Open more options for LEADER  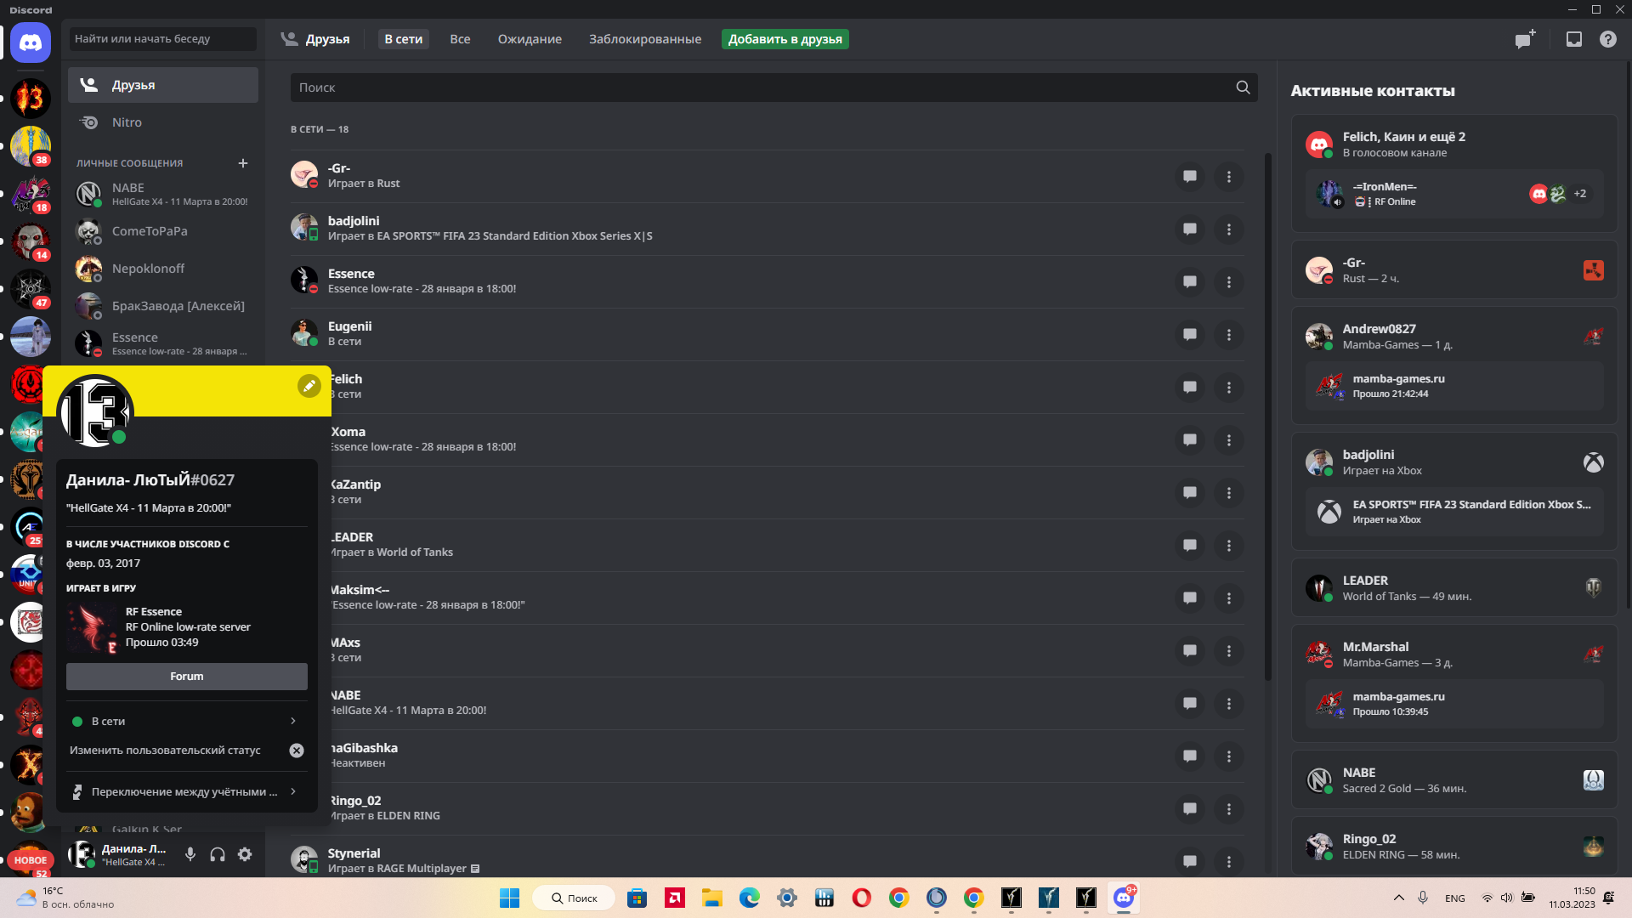[1229, 546]
